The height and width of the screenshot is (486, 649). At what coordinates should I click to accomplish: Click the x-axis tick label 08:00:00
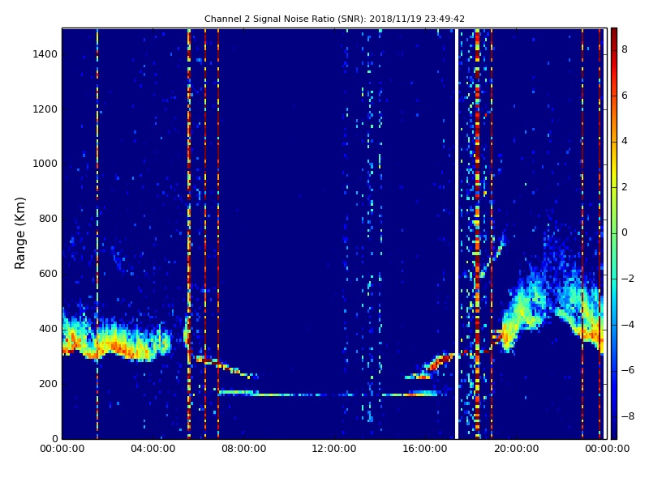tap(244, 449)
